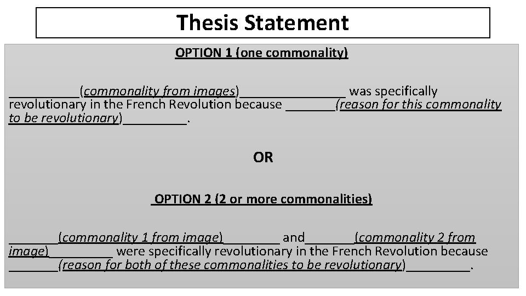Select the OPTION 1 (one commonality) heading
Screen dimensions: 526x296
[x=261, y=53]
